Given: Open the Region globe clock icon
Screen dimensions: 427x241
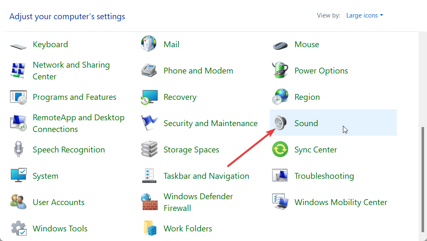Looking at the screenshot, I should 280,96.
